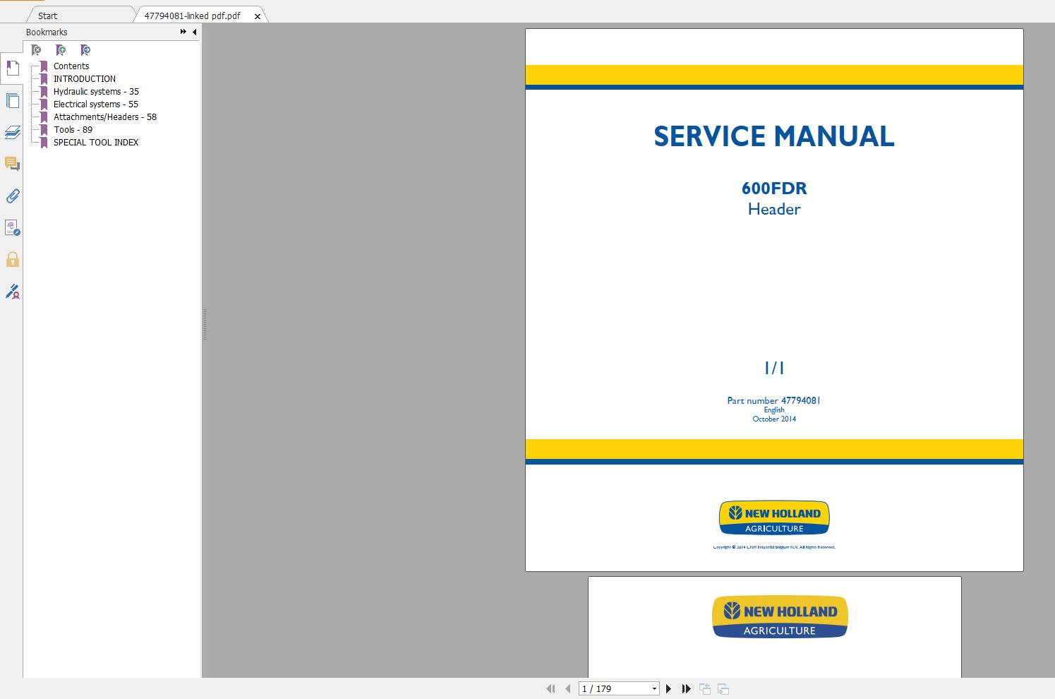Click the panel splitter grip handle

click(205, 325)
